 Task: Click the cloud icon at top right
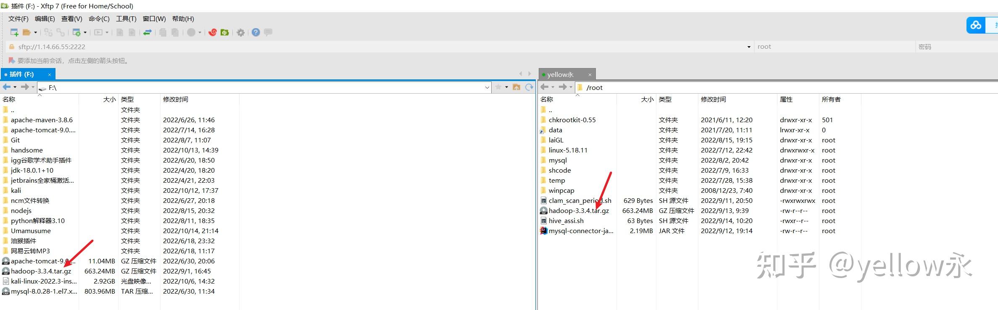tap(976, 25)
